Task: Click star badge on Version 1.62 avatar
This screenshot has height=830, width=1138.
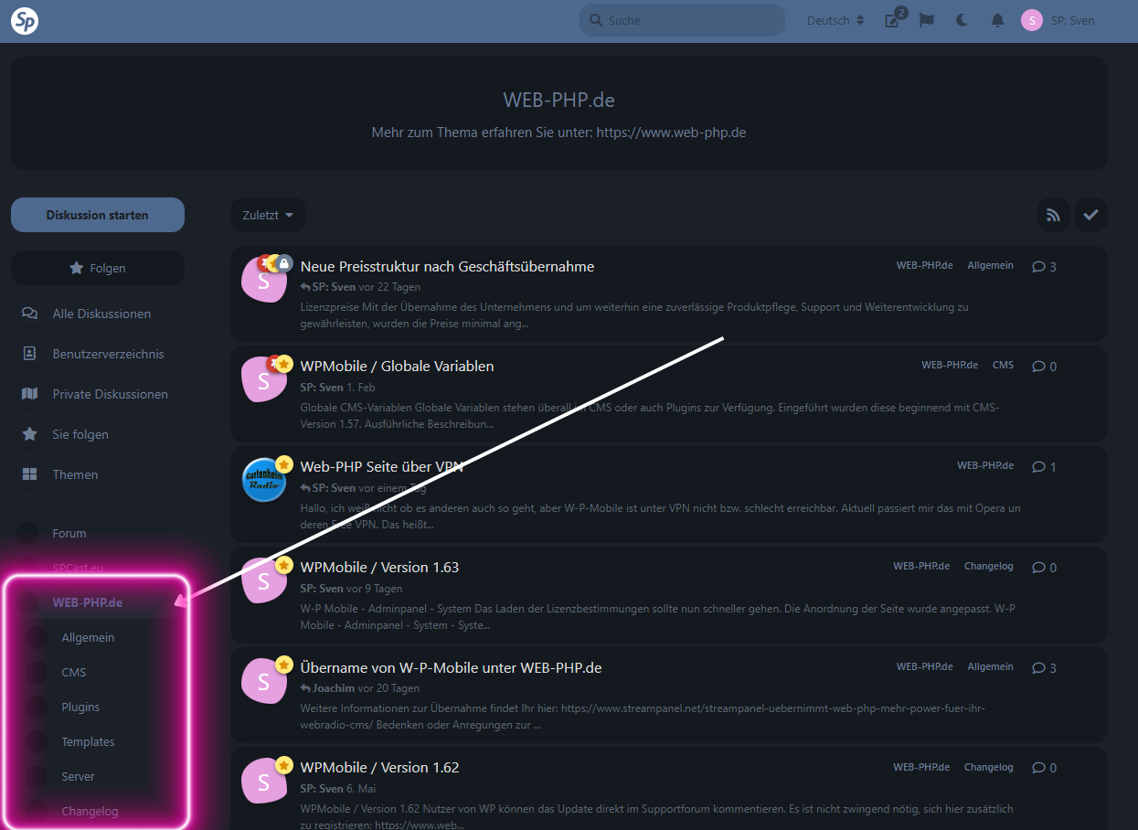Action: pyautogui.click(x=284, y=766)
